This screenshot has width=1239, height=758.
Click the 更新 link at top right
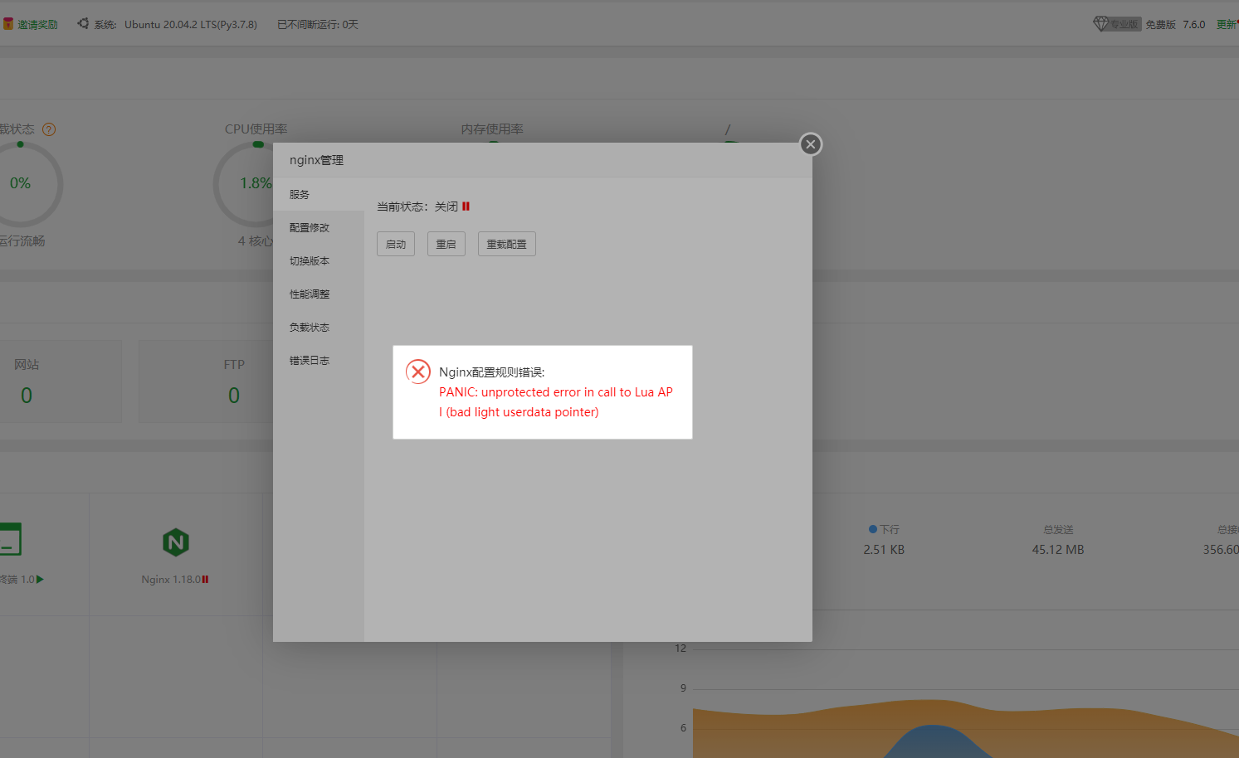point(1227,24)
